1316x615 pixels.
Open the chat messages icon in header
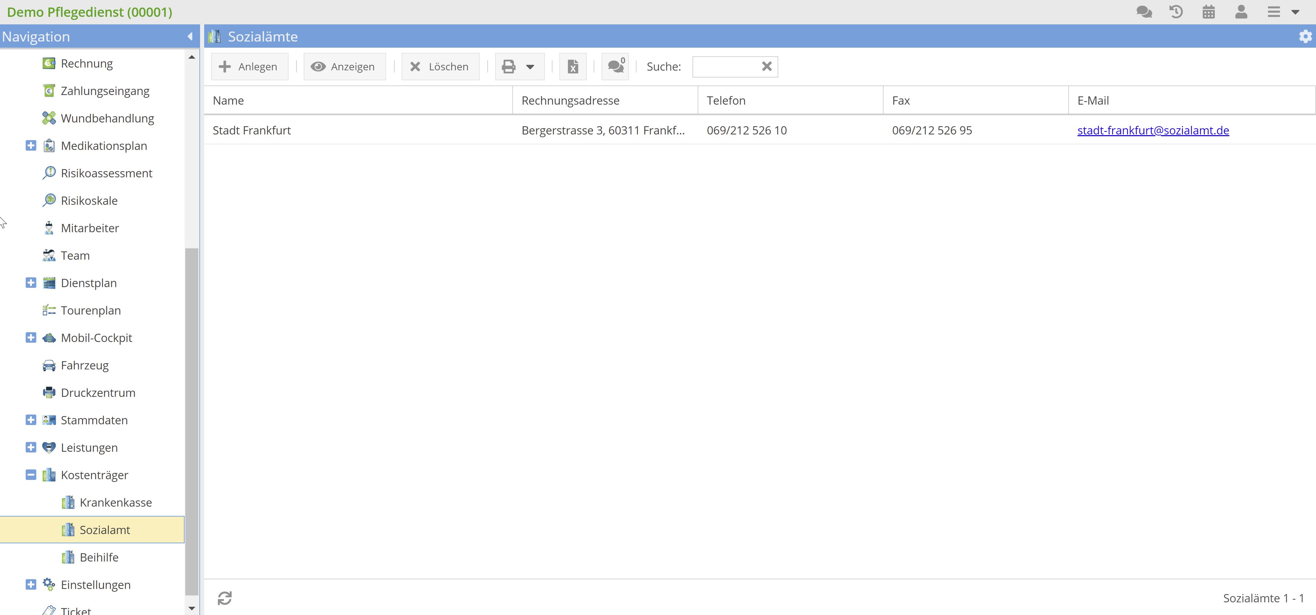pyautogui.click(x=1144, y=12)
